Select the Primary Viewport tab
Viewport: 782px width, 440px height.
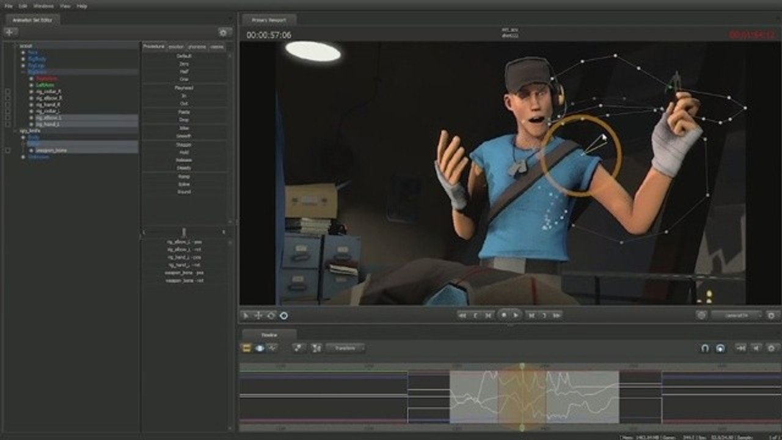[269, 20]
